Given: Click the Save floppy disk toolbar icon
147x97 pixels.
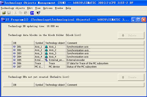Looking at the screenshot, I should (9, 13).
